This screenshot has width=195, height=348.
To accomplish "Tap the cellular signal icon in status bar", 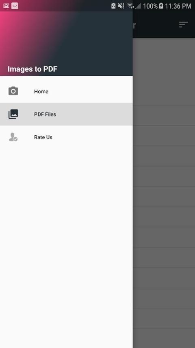I will [139, 6].
